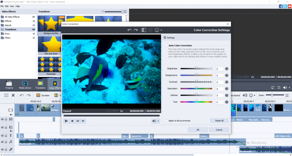Click the Reset All button
Screen dimensions: 292x156
click(219, 121)
